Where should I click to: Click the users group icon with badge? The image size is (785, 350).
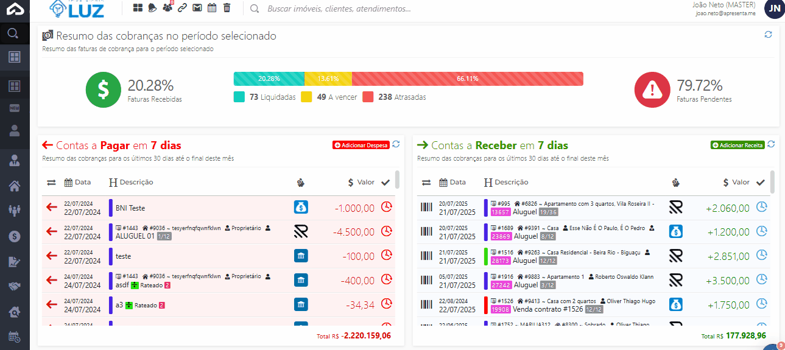click(x=167, y=8)
